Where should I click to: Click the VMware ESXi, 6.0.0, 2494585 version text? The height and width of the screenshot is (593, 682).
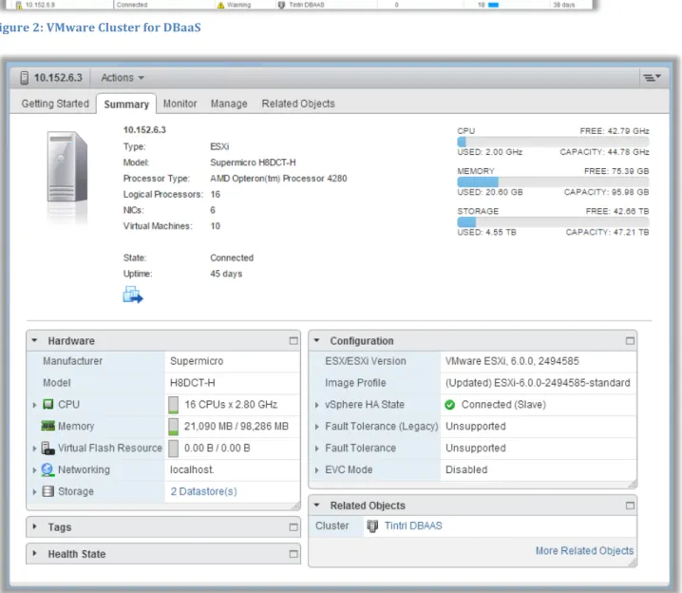click(x=512, y=361)
